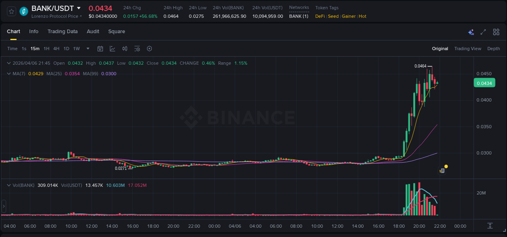Add BANK/USDT to favorites with star icon
This screenshot has width=507, height=237.
pos(11,11)
